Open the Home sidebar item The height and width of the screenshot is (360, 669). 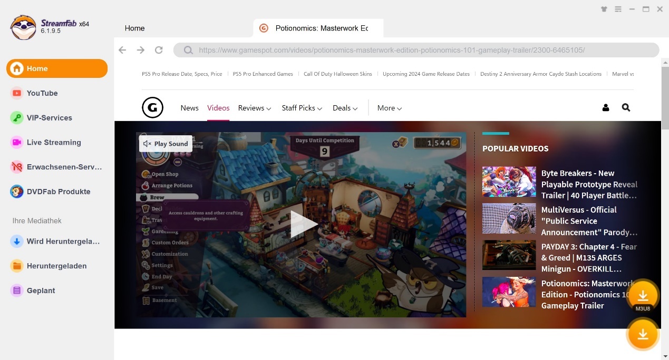pyautogui.click(x=57, y=68)
